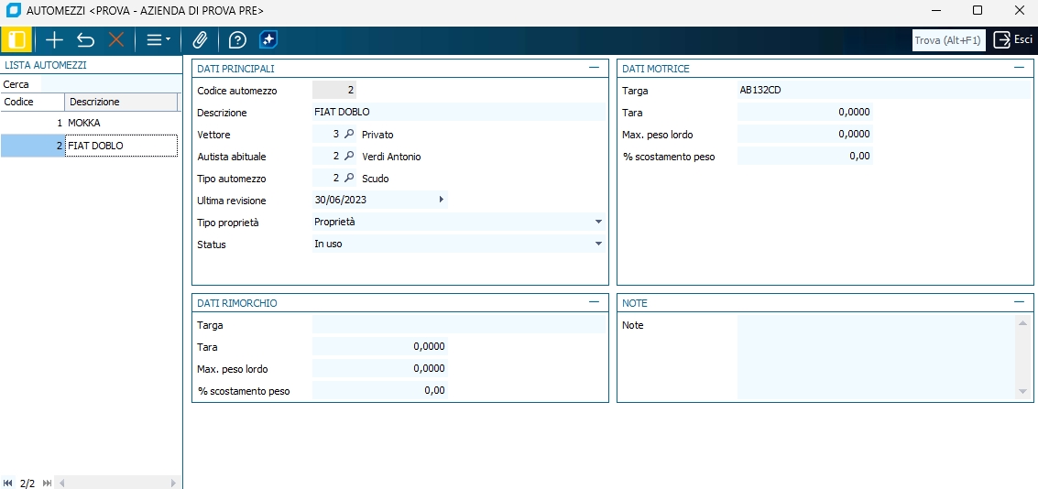Viewport: 1038px width, 489px height.
Task: Maximize the AUTOMEZZI window
Action: pos(978,10)
